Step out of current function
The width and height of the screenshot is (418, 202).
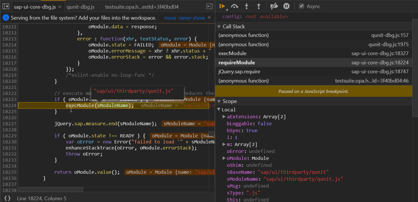(258, 6)
